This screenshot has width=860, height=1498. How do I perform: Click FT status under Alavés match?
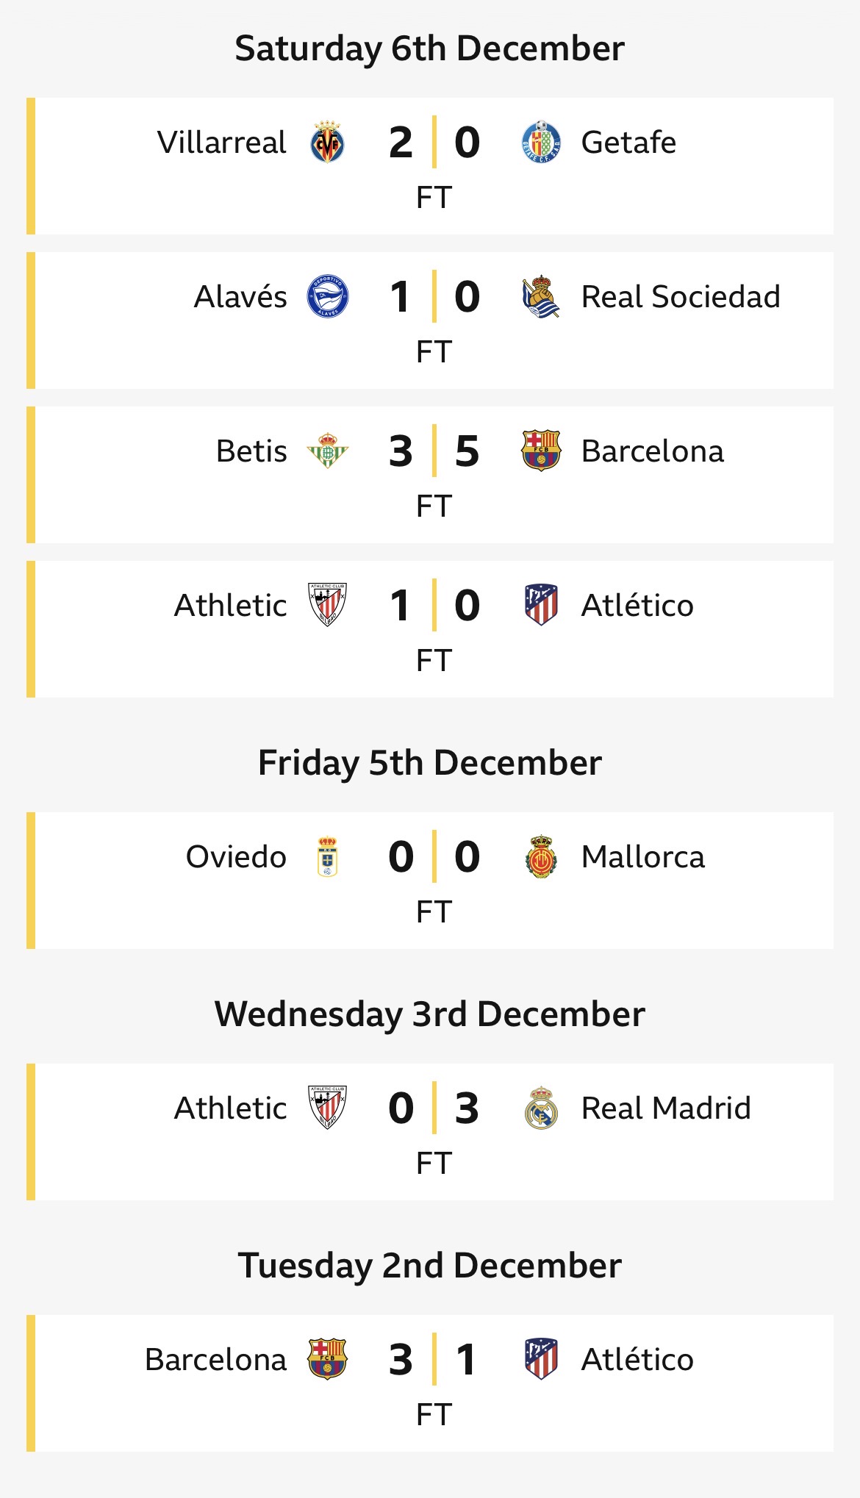pyautogui.click(x=434, y=352)
